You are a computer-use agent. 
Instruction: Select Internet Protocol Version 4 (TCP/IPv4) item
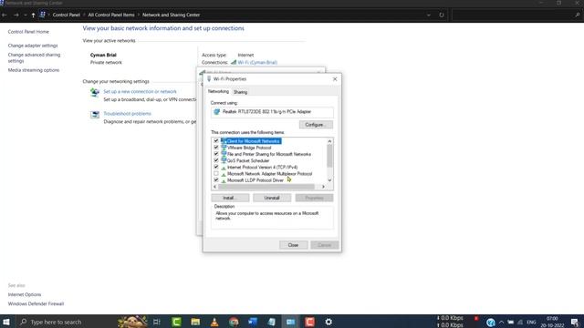pyautogui.click(x=262, y=167)
